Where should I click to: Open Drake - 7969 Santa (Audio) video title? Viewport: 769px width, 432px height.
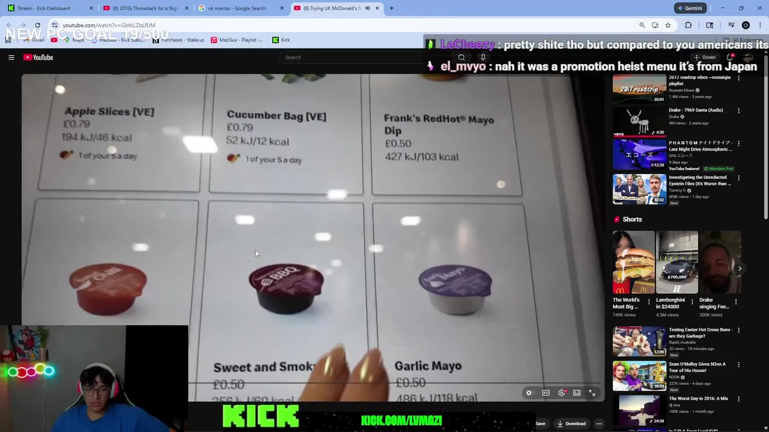click(696, 110)
